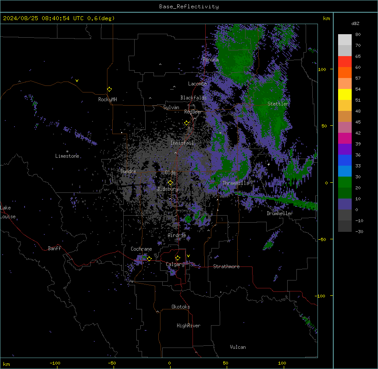
Task: Click the 80 value on the dBZ scale
Action: (358, 35)
